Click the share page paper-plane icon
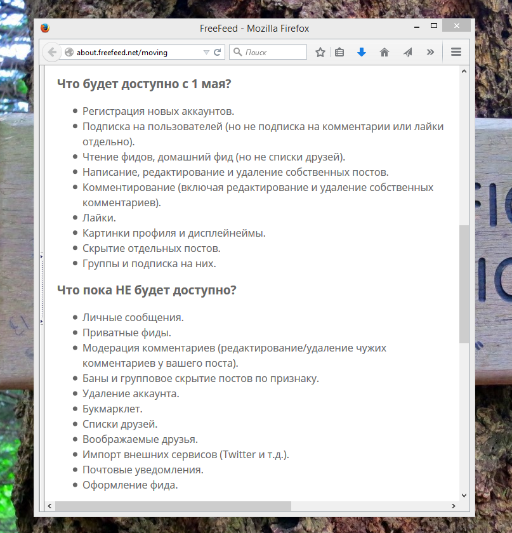This screenshot has height=533, width=512. click(407, 52)
